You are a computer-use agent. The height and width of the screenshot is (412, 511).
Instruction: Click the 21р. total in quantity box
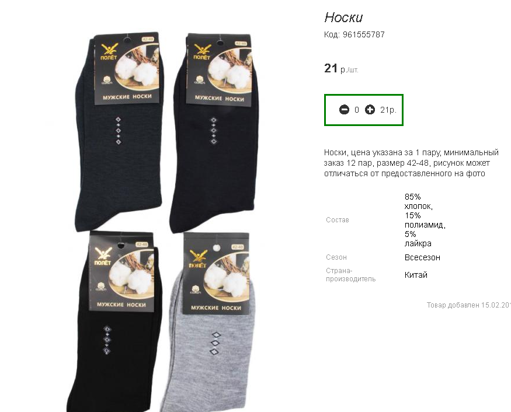pos(388,110)
